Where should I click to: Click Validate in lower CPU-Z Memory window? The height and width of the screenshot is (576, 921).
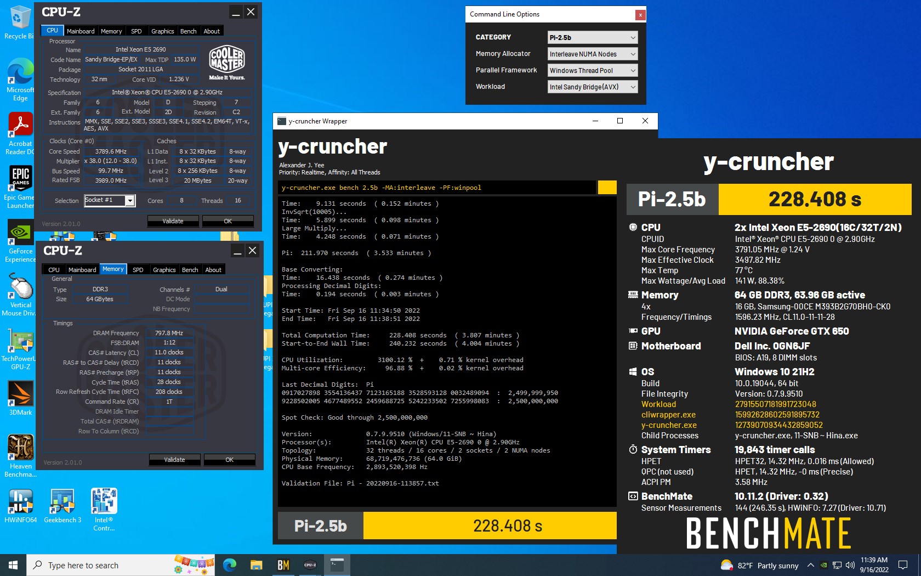(x=174, y=460)
